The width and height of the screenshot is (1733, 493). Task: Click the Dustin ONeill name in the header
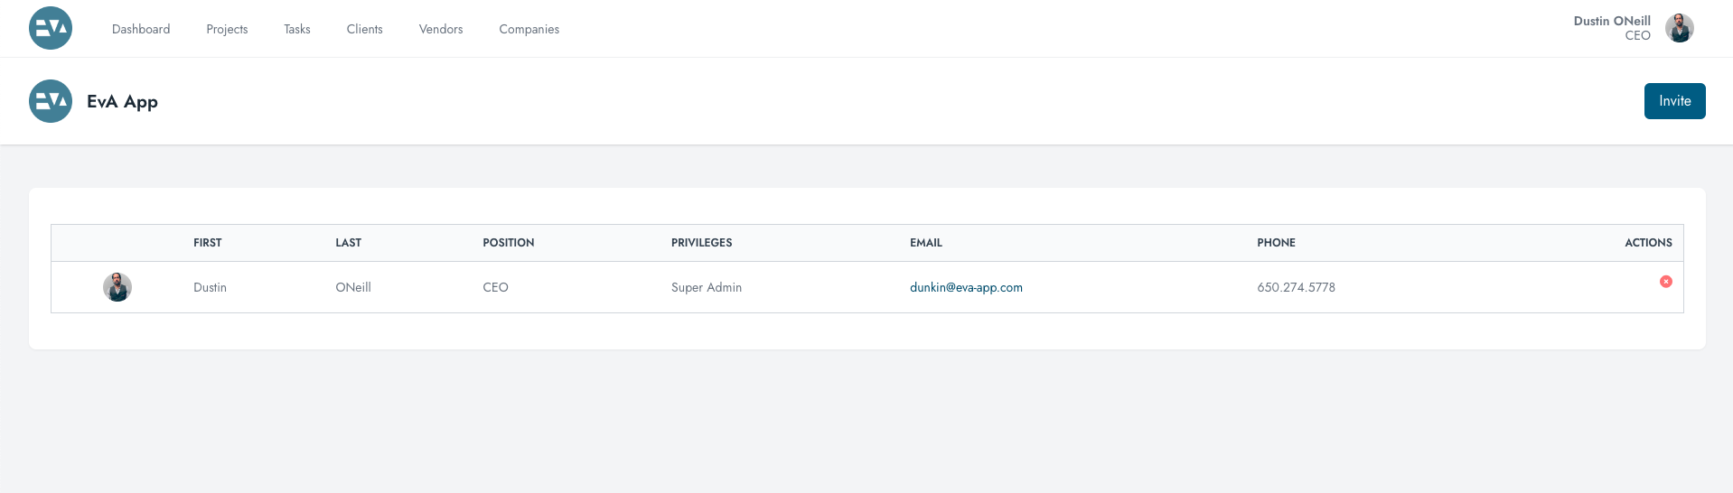point(1611,21)
